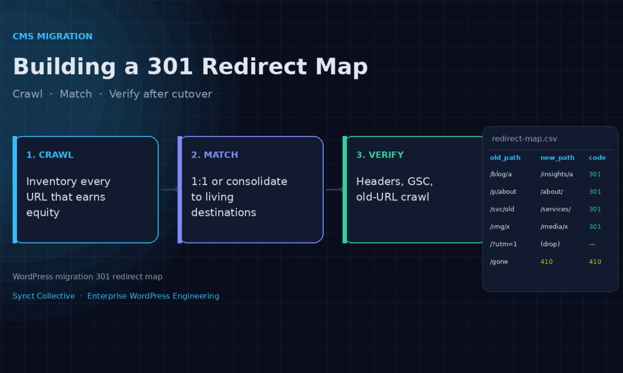Screen dimensions: 623x373
Task: Click WordPress migration 301 redirect map caption
Action: click(x=87, y=277)
